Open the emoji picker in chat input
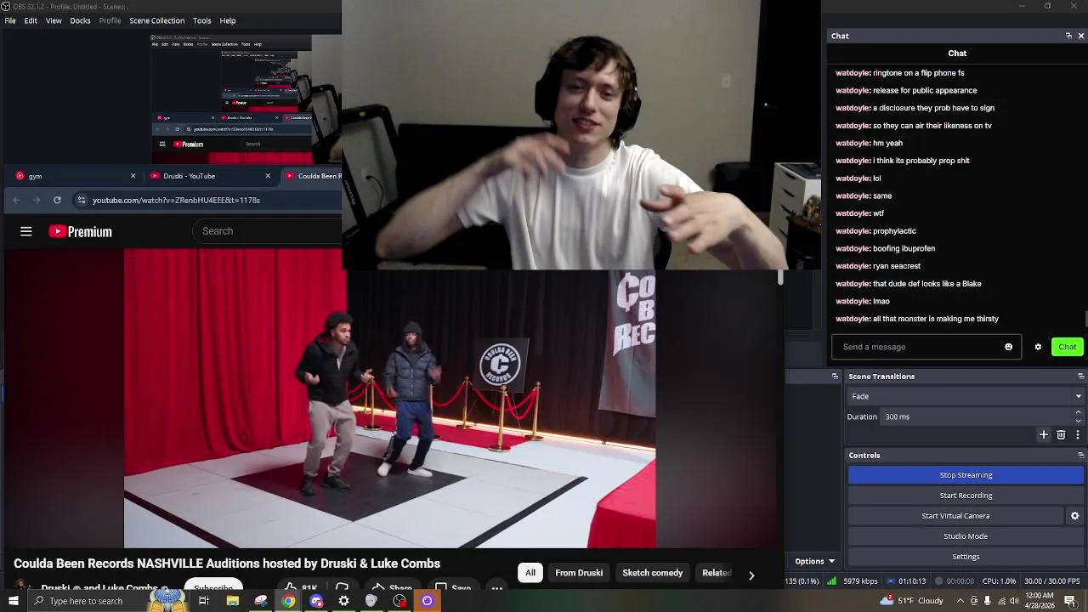 tap(1009, 347)
